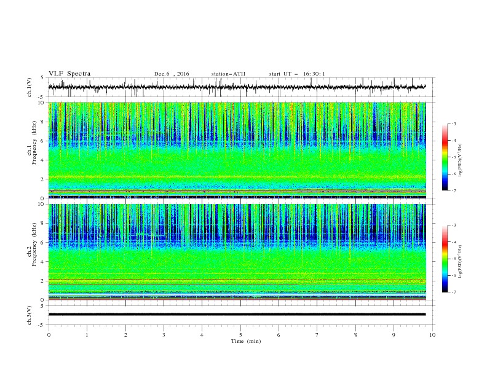Screen dimensions: 487x376
Task: Click the "-7" tick on ch.2 color bar
Action: pos(453,292)
